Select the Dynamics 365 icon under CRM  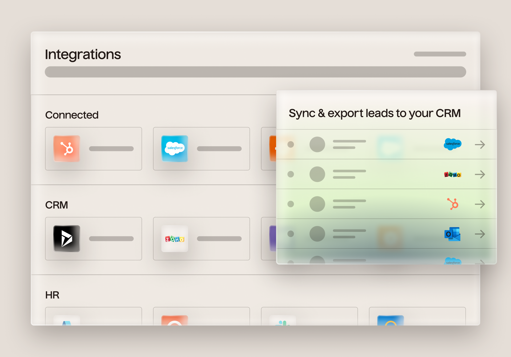pyautogui.click(x=67, y=239)
